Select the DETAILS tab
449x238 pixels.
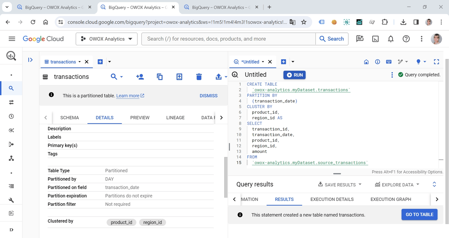coord(105,118)
